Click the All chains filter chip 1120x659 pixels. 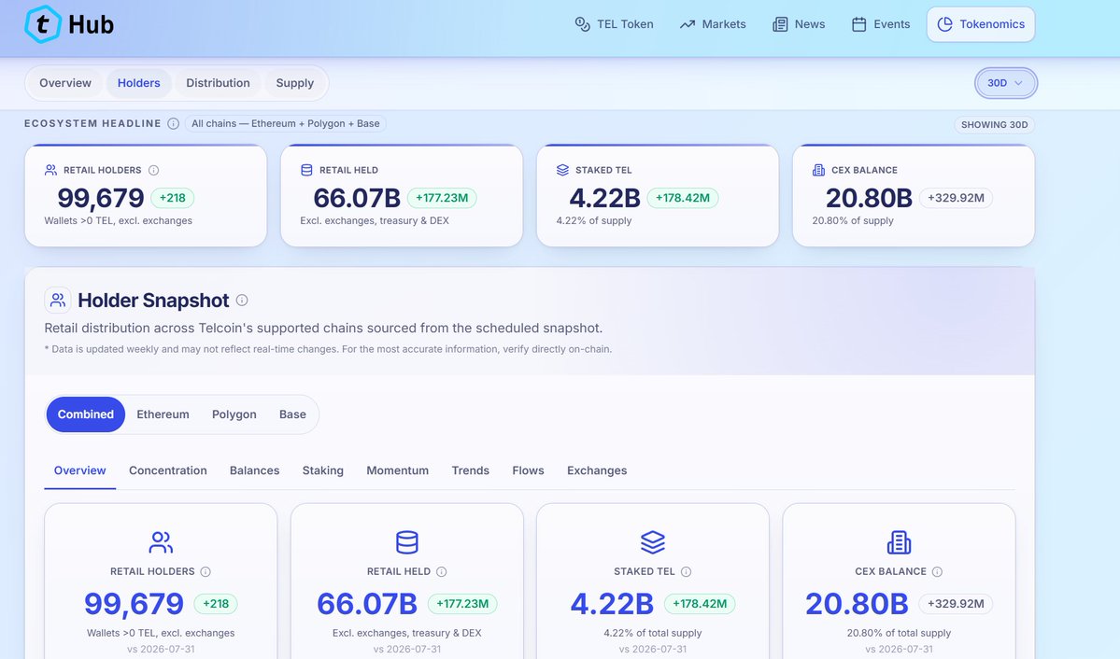286,123
